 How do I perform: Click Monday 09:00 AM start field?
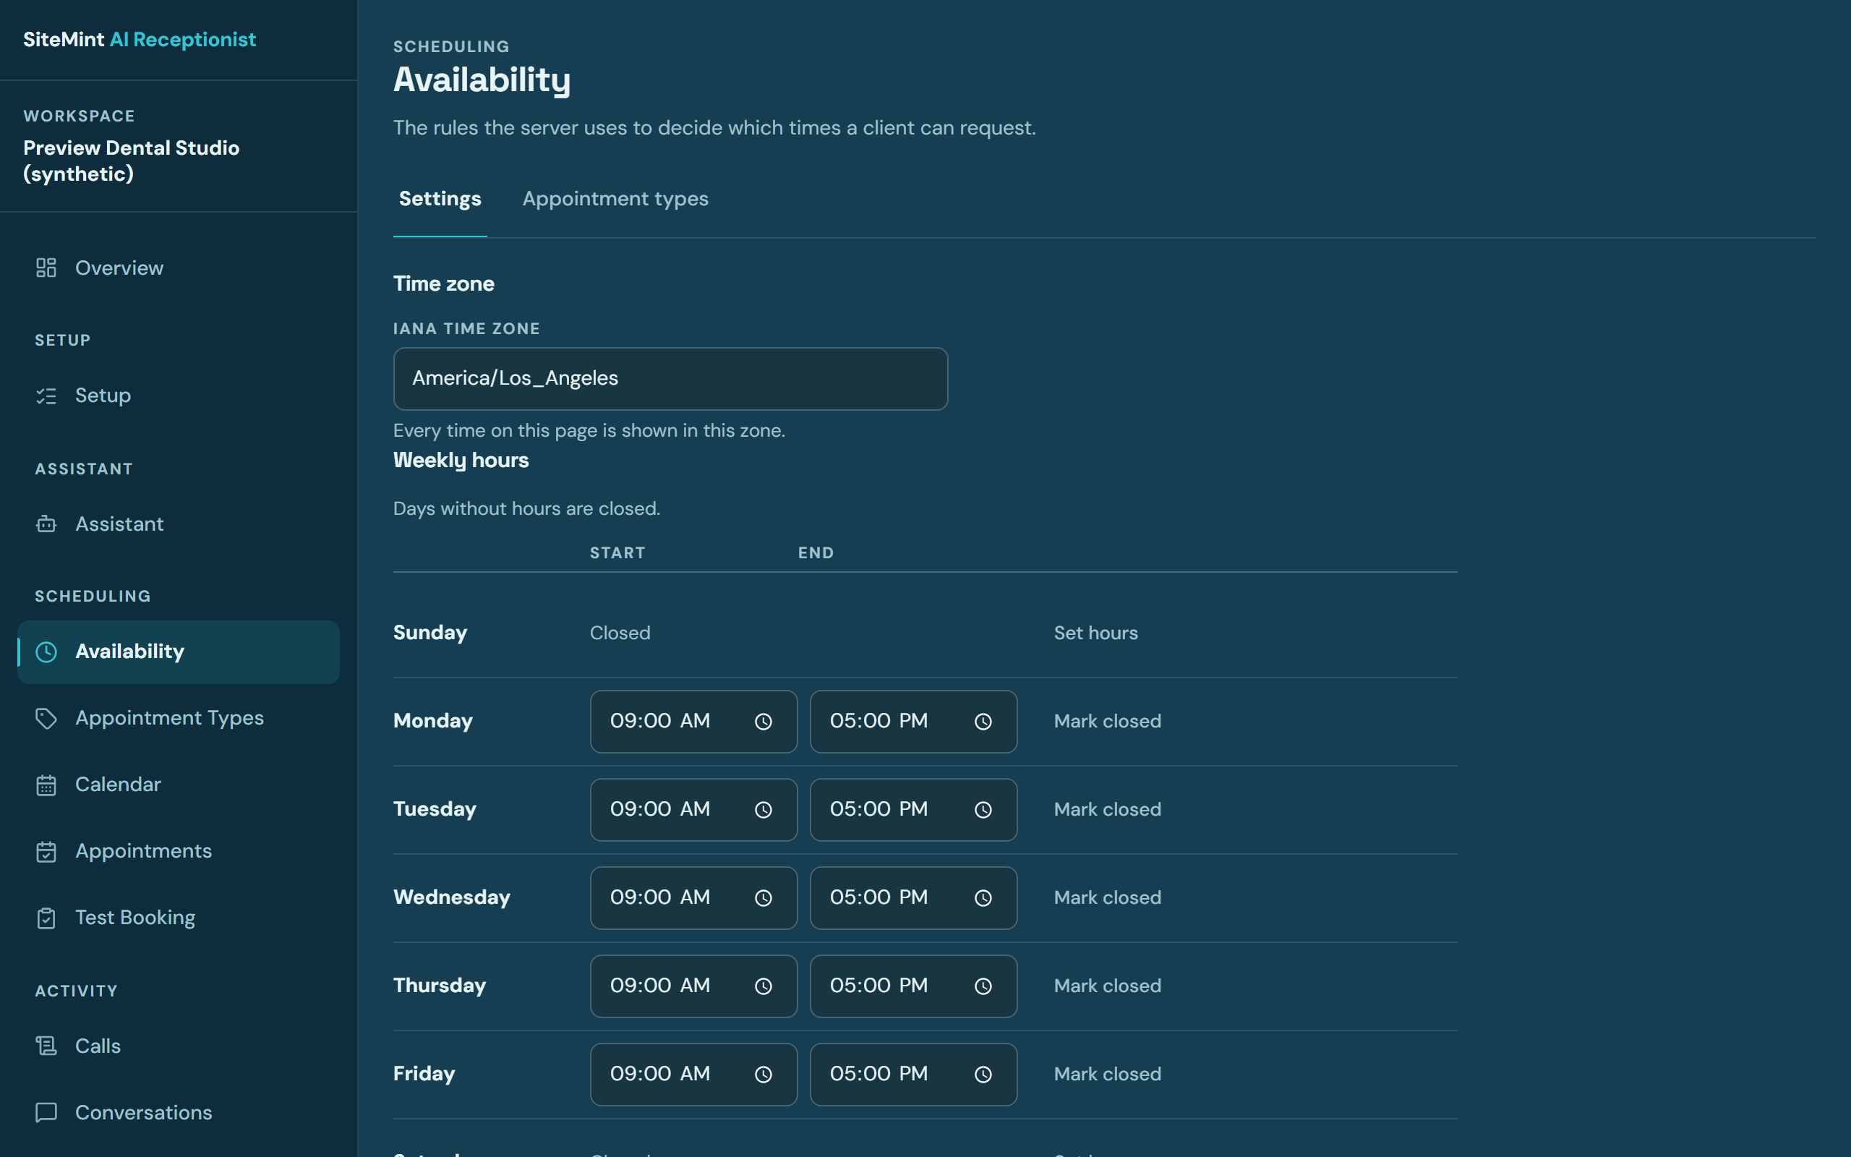pos(693,722)
